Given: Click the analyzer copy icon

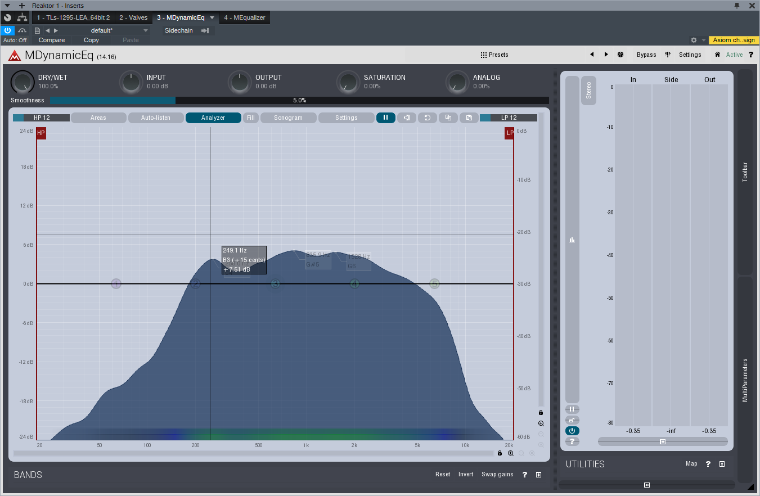Looking at the screenshot, I should pos(448,118).
